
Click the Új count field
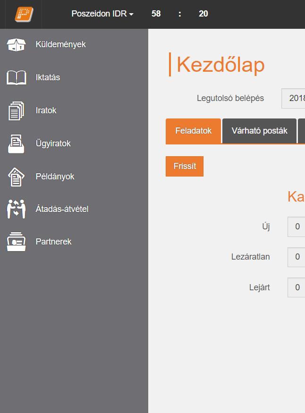click(x=297, y=227)
